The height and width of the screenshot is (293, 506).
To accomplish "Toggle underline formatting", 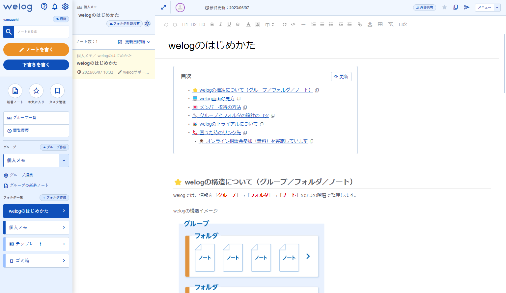I will [x=229, y=24].
